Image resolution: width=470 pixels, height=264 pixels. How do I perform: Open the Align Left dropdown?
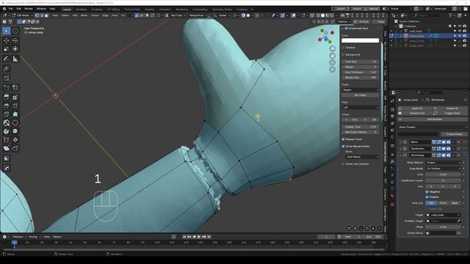click(361, 108)
